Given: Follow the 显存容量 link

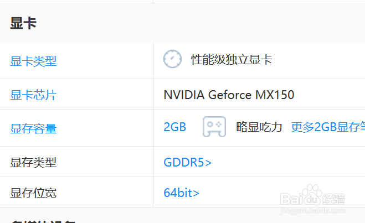Looking at the screenshot, I should 33,129.
